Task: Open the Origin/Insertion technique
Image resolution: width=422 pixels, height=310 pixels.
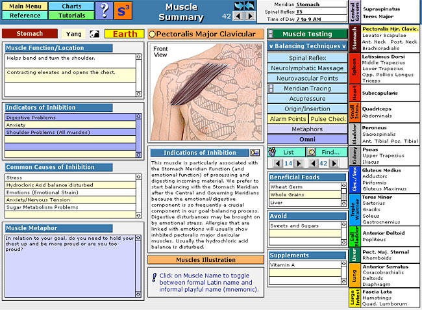Action: click(x=307, y=109)
